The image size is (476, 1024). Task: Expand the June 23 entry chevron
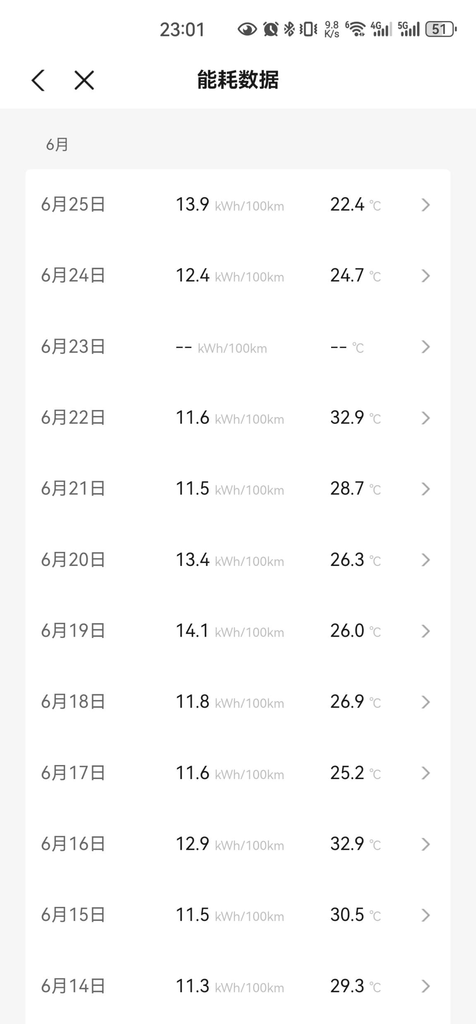pos(426,347)
